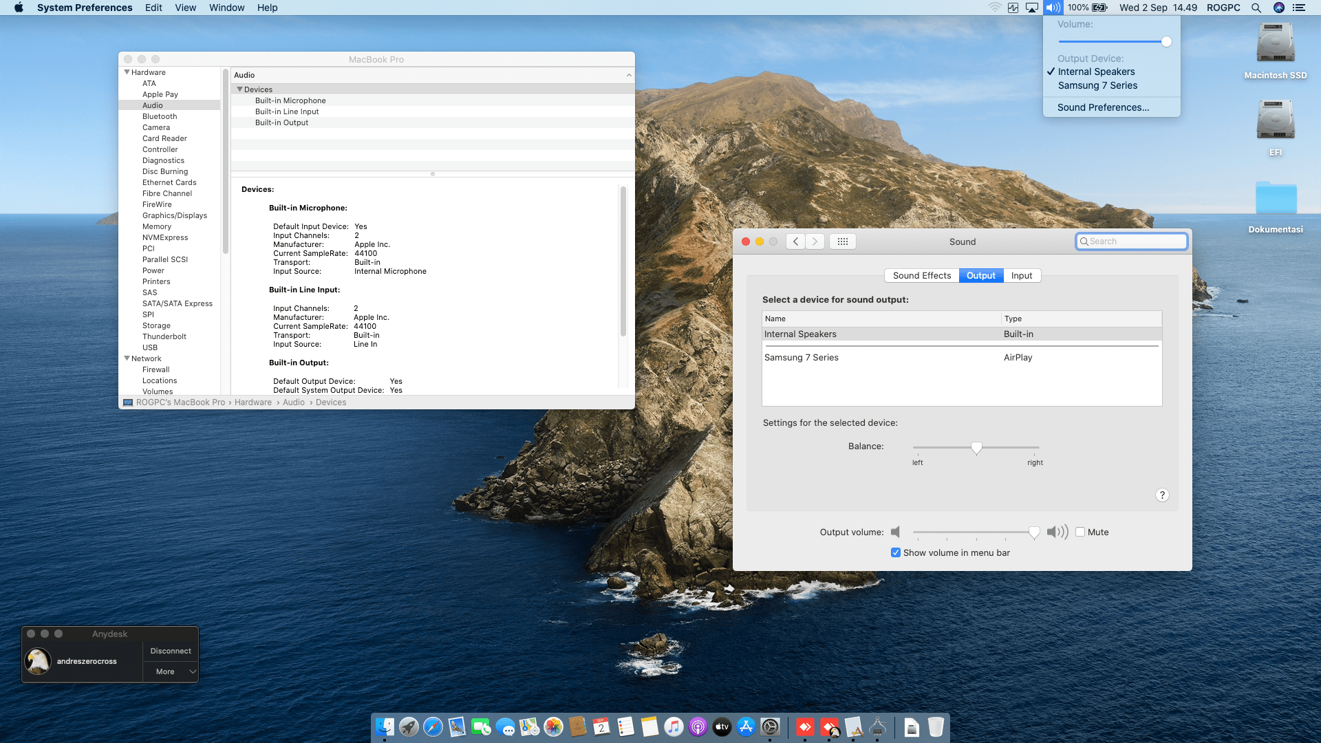Collapse the Network section in sidebar
The width and height of the screenshot is (1321, 743).
[127, 358]
